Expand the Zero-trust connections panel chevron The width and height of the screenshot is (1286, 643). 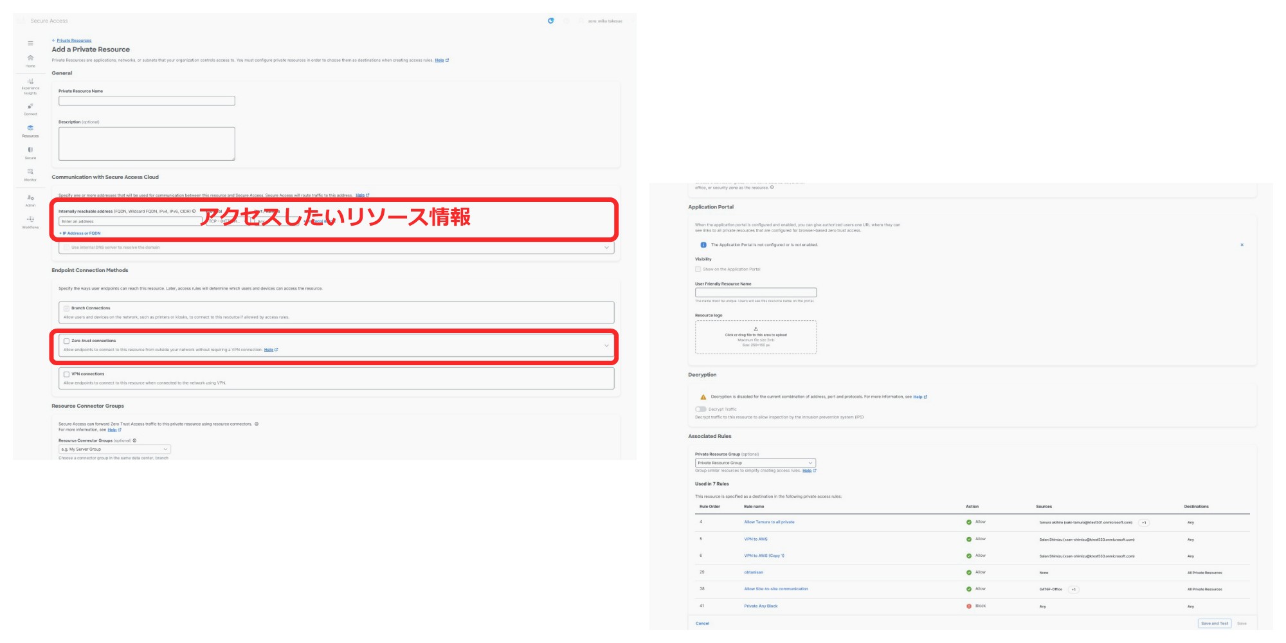click(606, 345)
